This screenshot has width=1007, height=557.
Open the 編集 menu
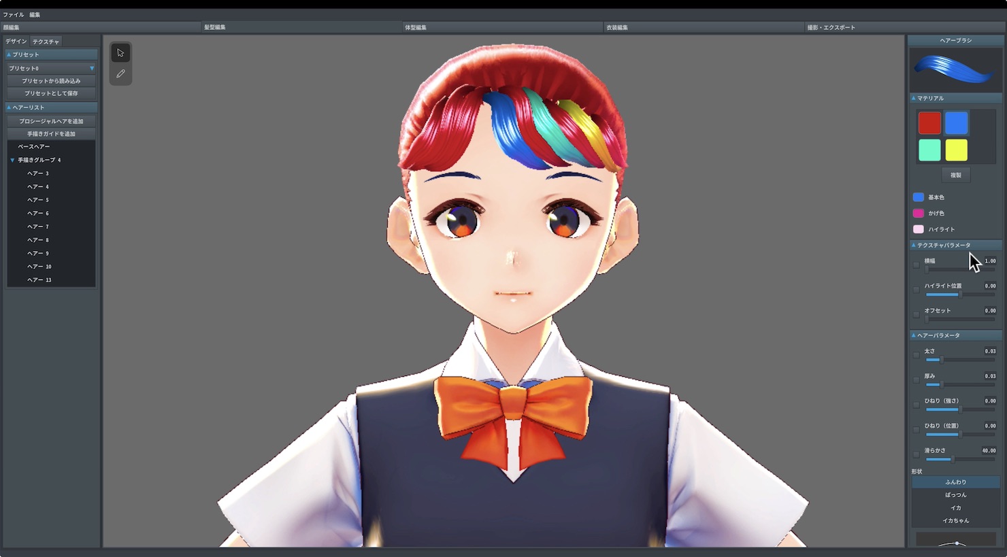pos(35,14)
